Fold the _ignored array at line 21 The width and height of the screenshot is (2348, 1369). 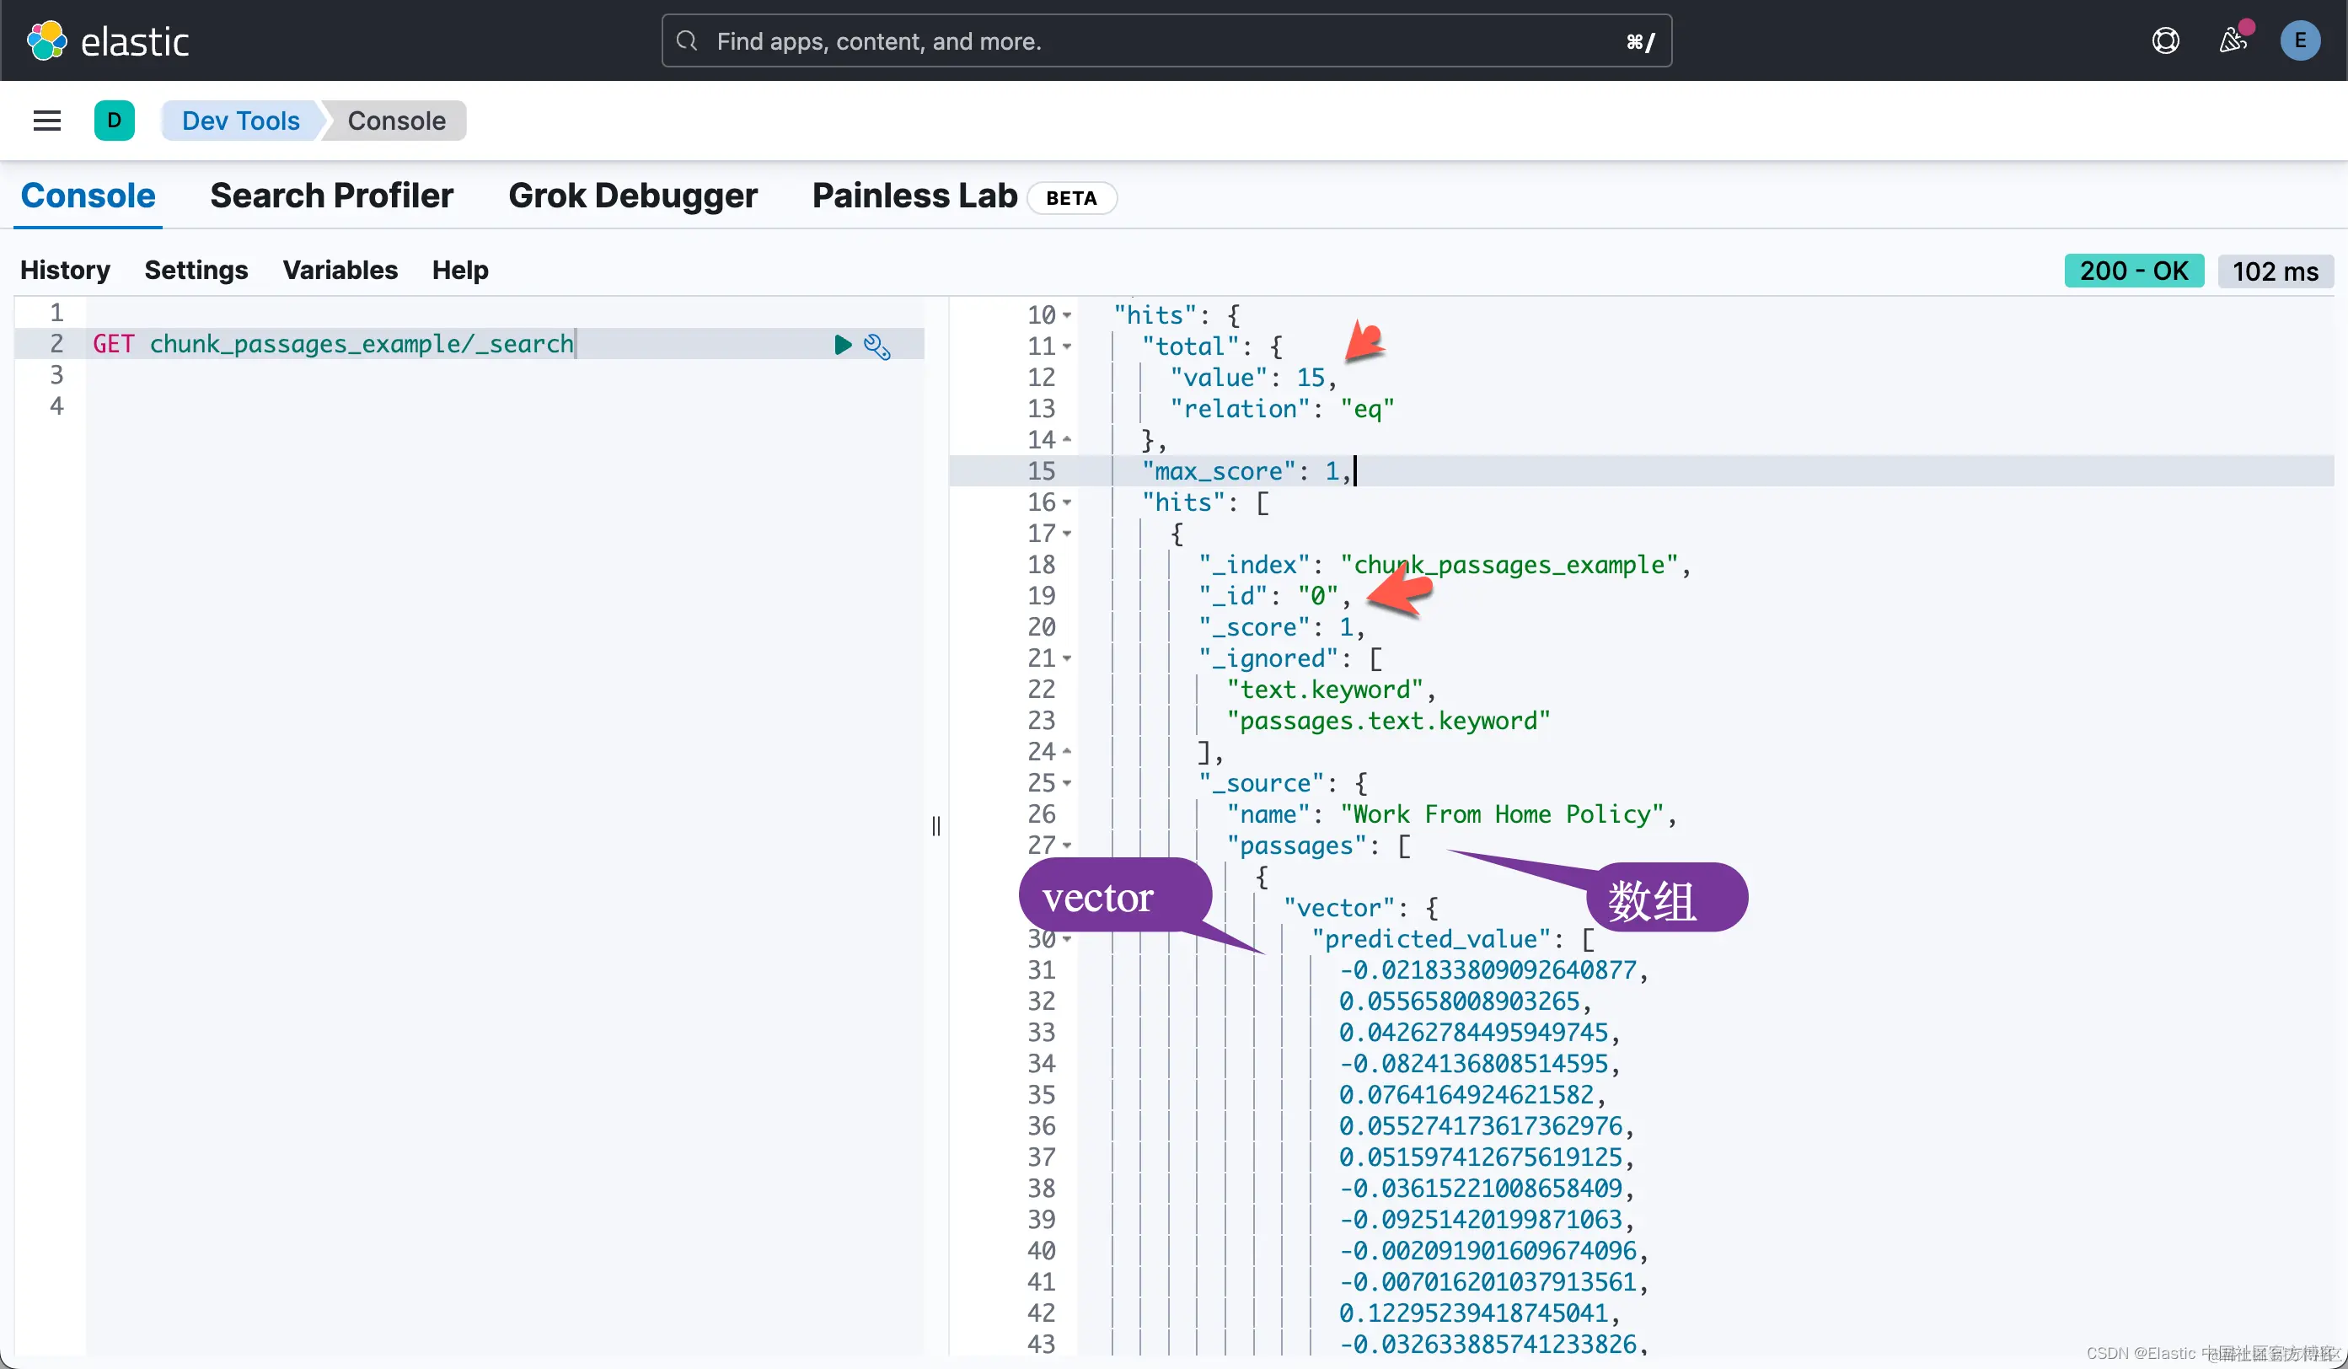(x=1068, y=659)
